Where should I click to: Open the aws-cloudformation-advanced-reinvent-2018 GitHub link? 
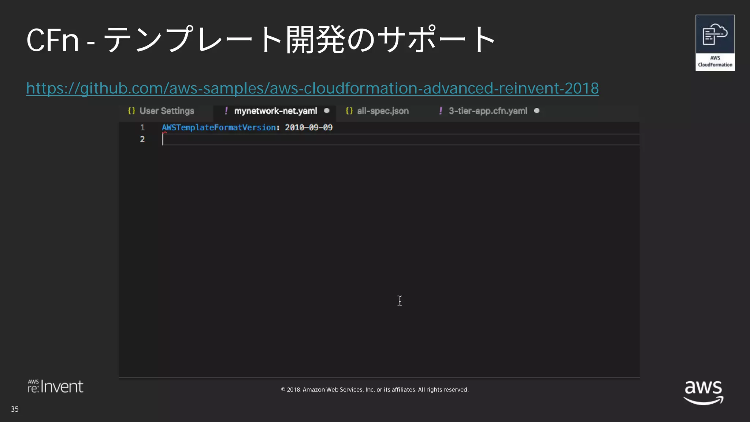coord(312,88)
